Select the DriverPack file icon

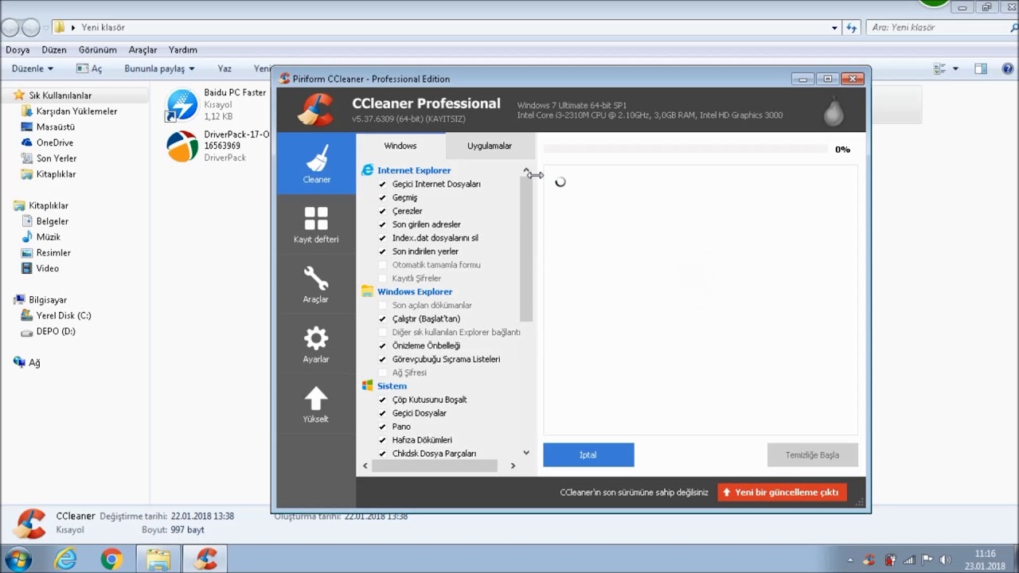(182, 146)
